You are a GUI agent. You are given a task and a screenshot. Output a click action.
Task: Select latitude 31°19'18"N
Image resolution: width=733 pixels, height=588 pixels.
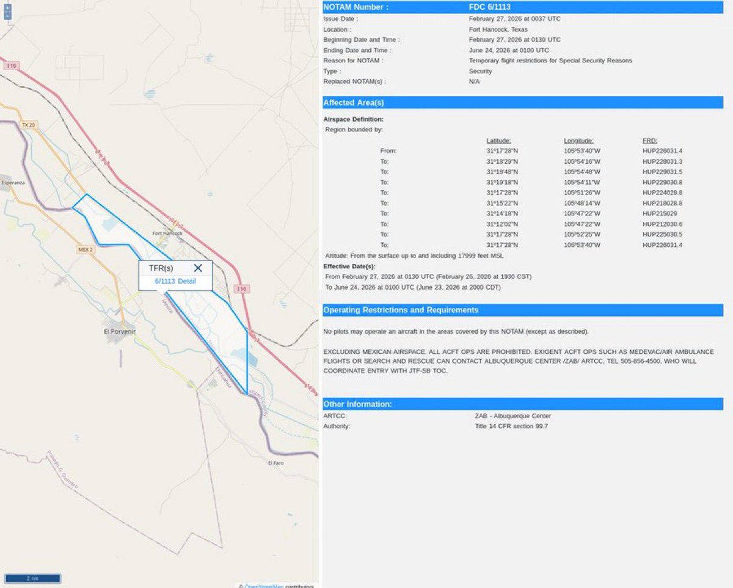click(502, 182)
